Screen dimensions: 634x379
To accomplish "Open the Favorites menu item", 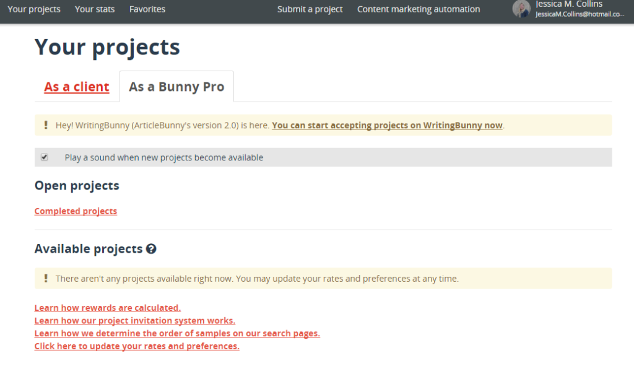I will point(147,9).
